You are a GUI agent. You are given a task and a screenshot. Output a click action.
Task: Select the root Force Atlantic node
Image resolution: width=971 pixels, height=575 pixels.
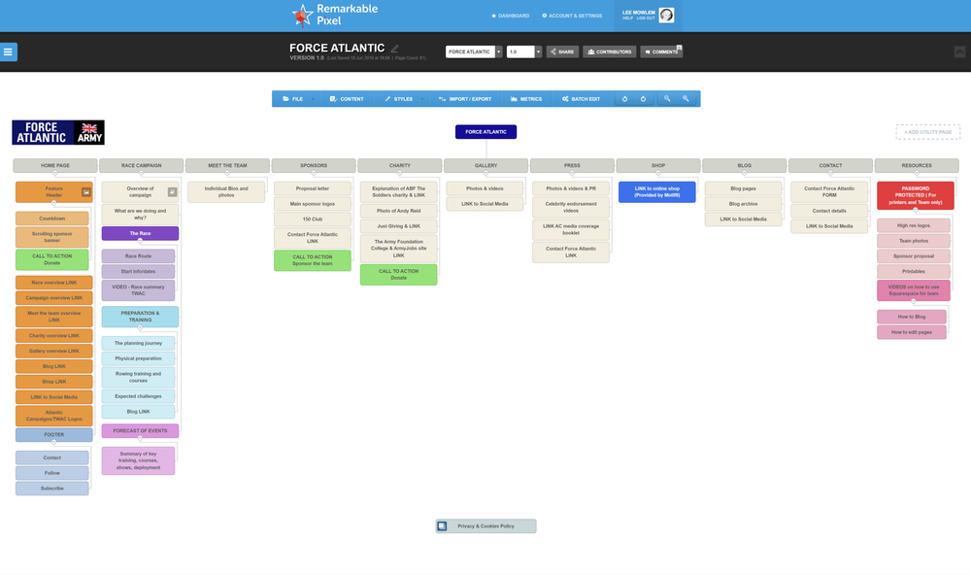[486, 132]
